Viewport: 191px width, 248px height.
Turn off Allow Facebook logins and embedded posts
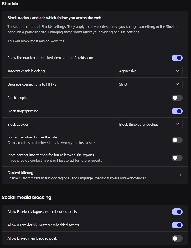tap(177, 212)
